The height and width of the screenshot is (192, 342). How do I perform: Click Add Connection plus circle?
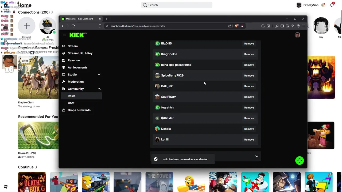point(26,26)
